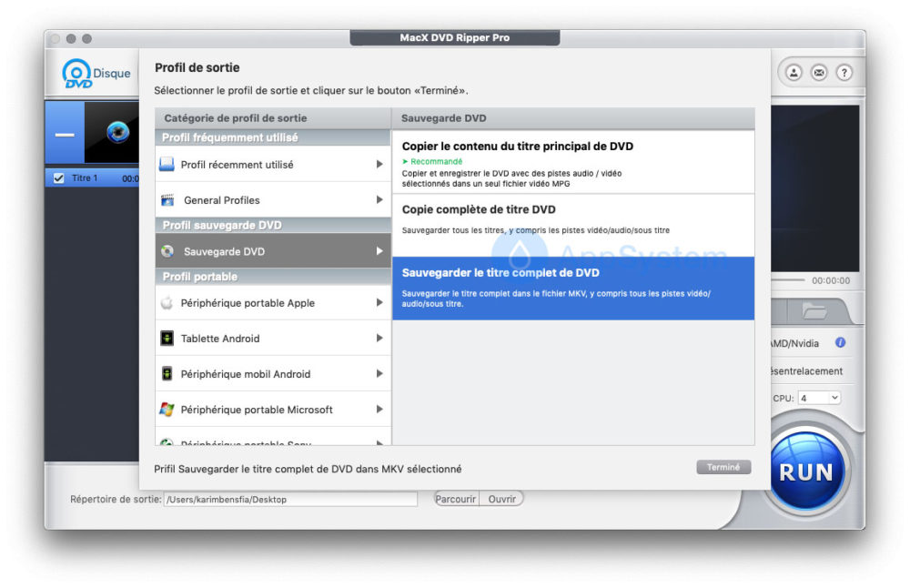Click the blue RUN button
Viewport: 910px width, 588px height.
(x=804, y=471)
